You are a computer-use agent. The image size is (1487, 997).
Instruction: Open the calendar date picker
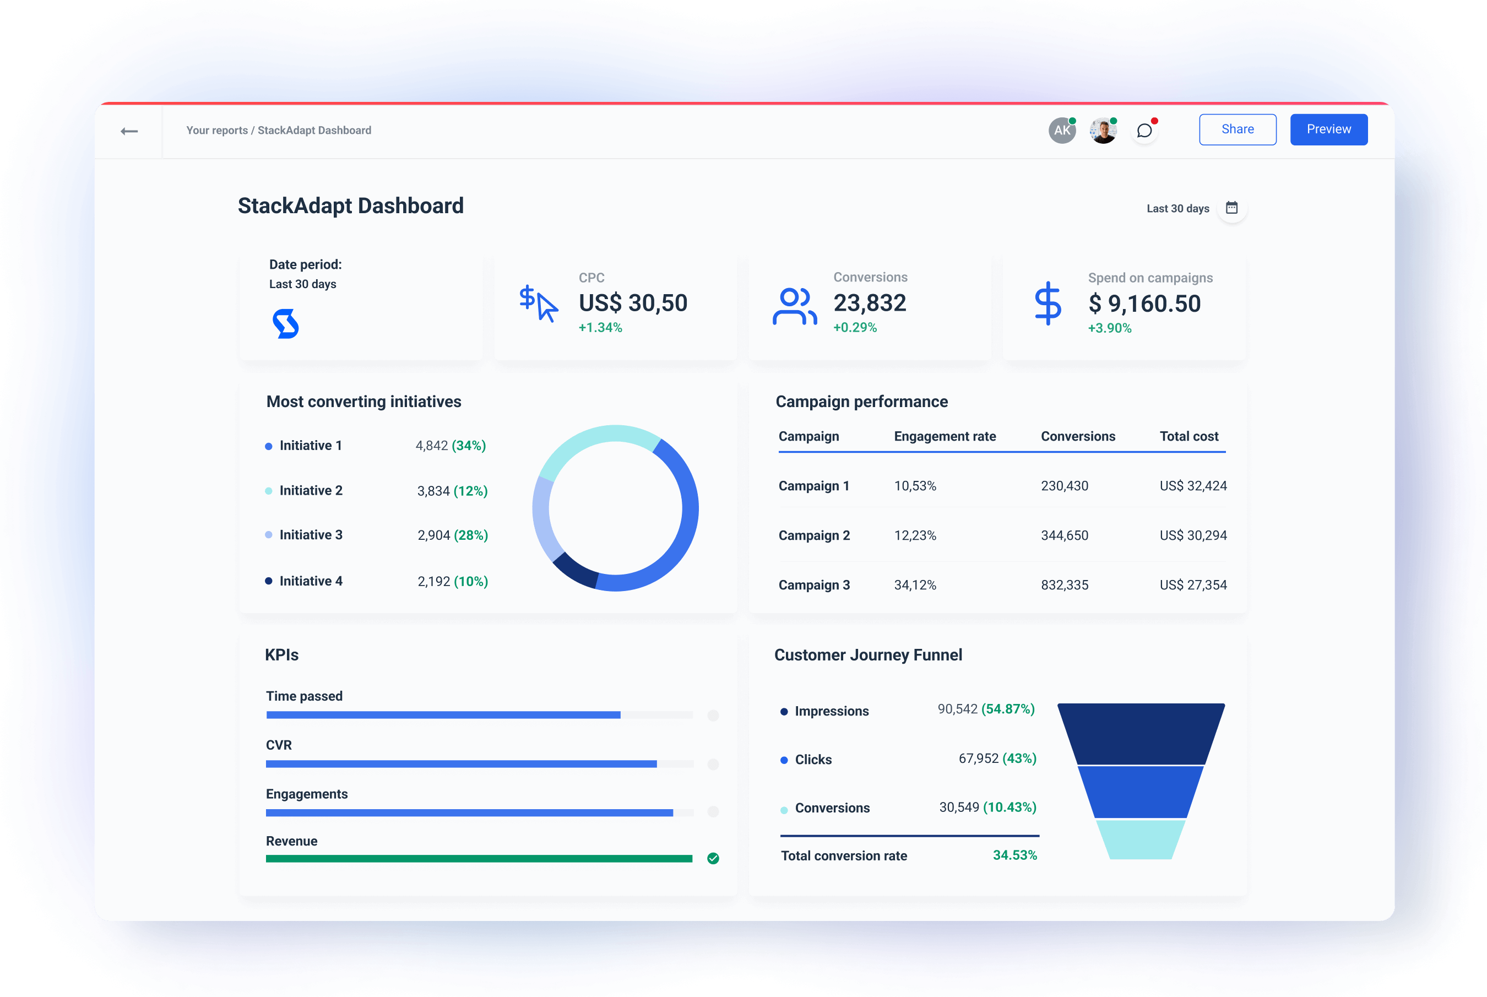1231,208
